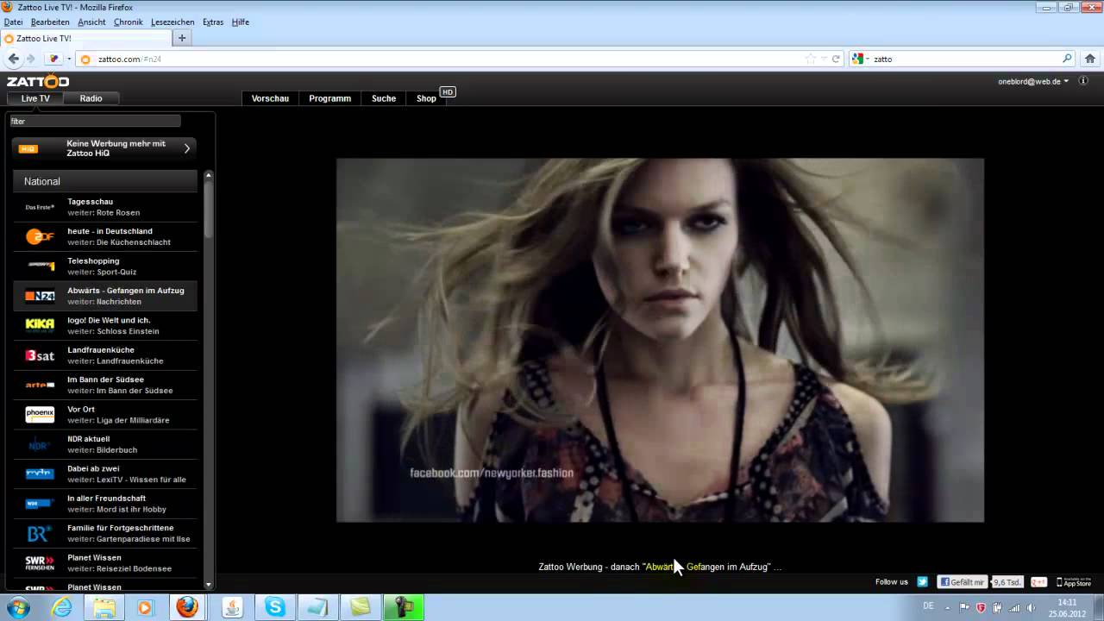Select the ZDF channel logo
1104x621 pixels.
point(40,236)
